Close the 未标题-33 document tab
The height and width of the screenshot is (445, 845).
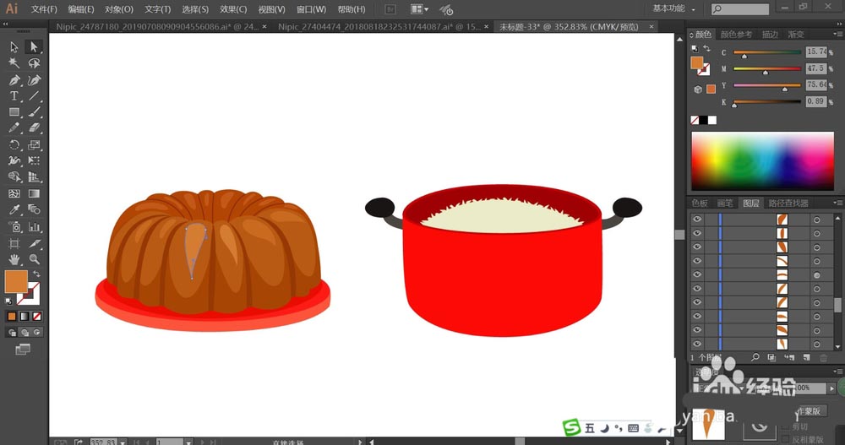[x=651, y=26]
